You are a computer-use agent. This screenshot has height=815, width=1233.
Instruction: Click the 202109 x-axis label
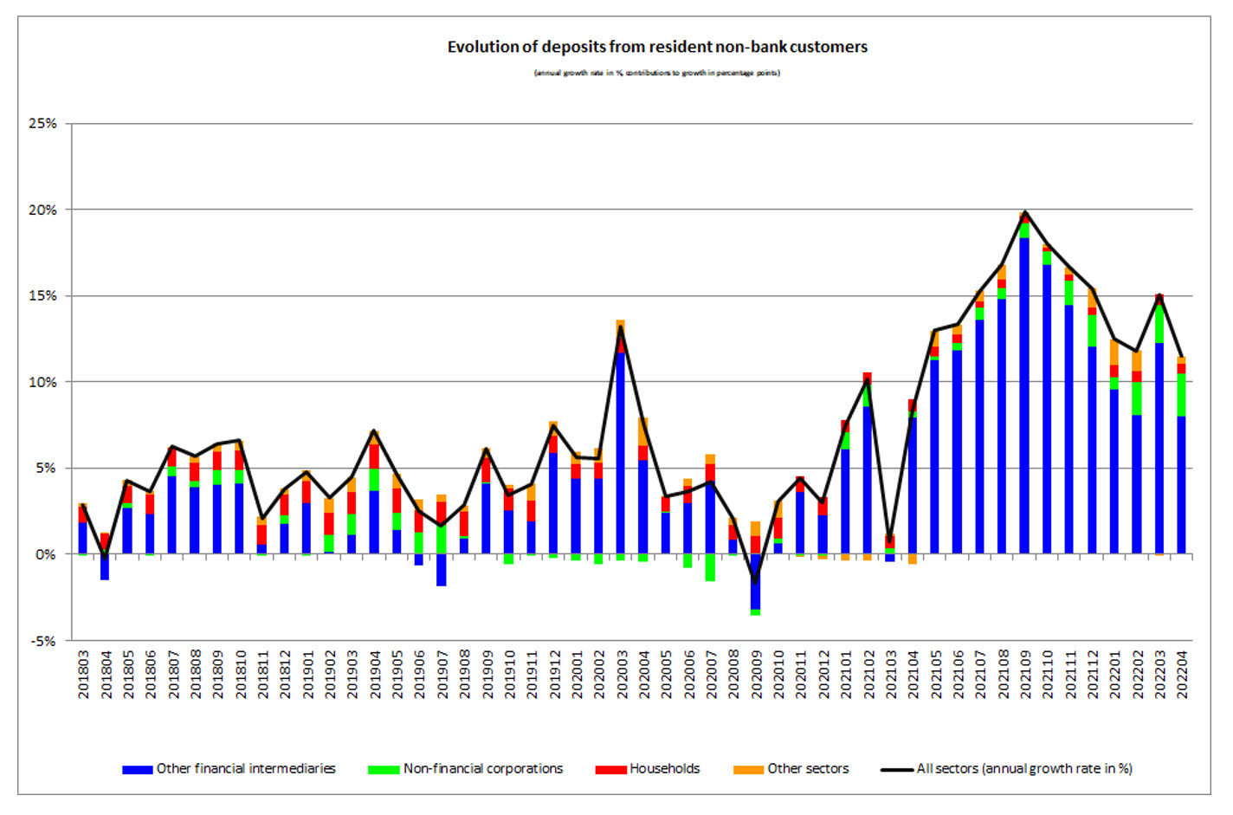click(1025, 675)
